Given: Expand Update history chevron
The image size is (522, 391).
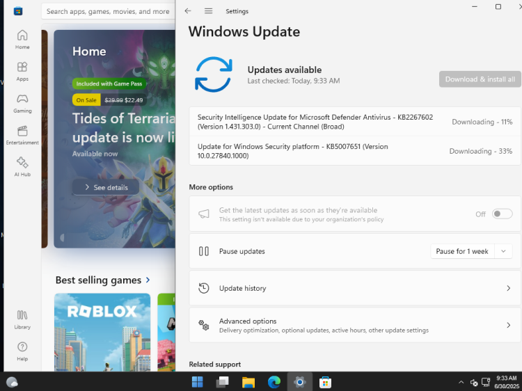Looking at the screenshot, I should click(508, 288).
